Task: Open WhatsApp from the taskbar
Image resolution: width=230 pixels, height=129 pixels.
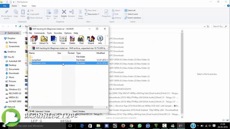Action: 140,126
